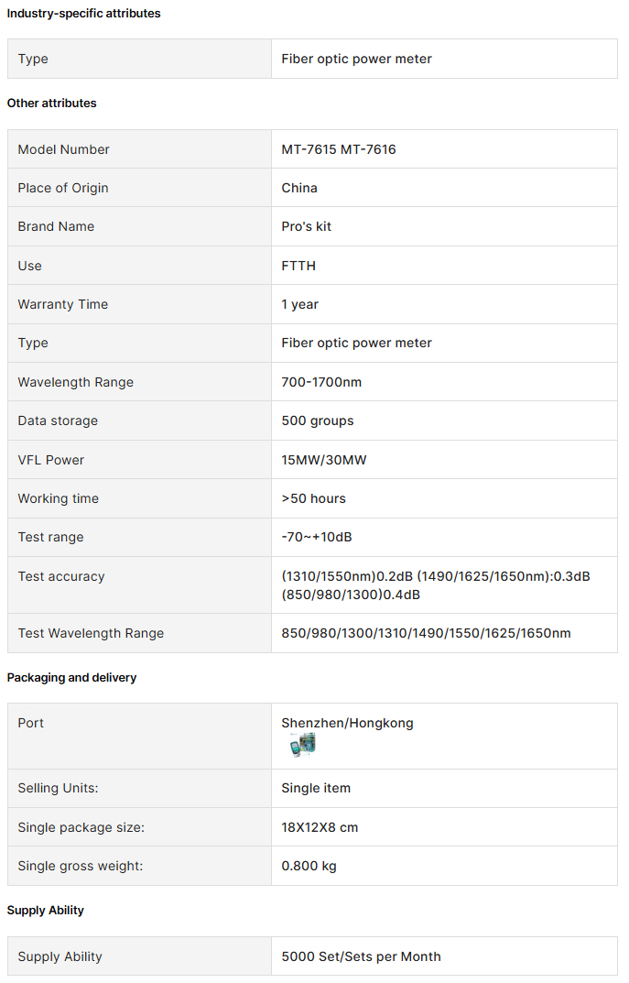Click the Working time value >50 hours
The height and width of the screenshot is (983, 629).
(313, 498)
